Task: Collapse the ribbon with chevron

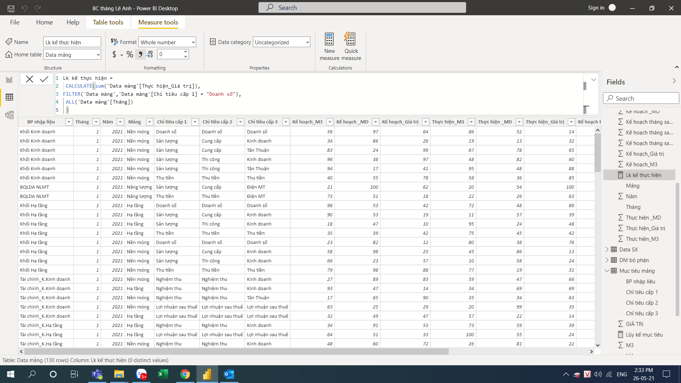Action: pyautogui.click(x=676, y=67)
